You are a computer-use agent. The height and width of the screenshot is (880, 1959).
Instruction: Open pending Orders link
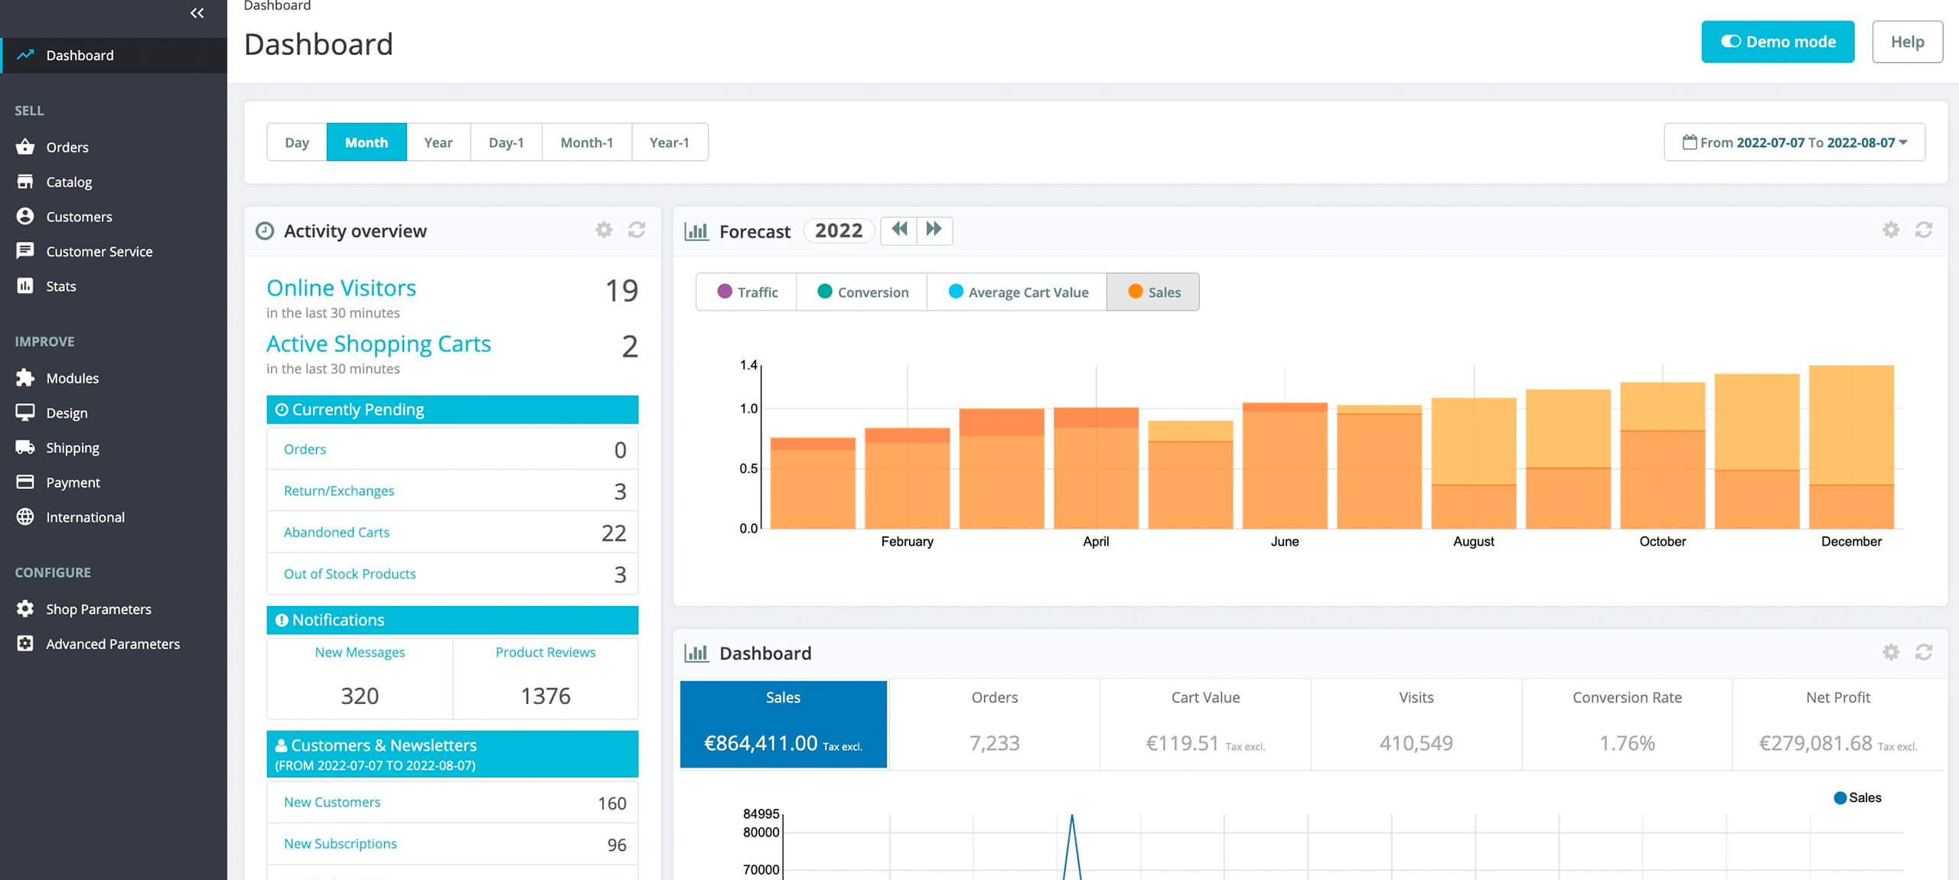(305, 449)
